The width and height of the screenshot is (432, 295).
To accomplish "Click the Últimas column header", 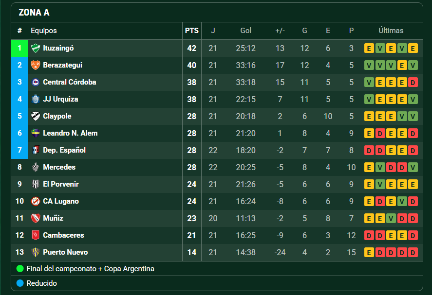I will (391, 31).
